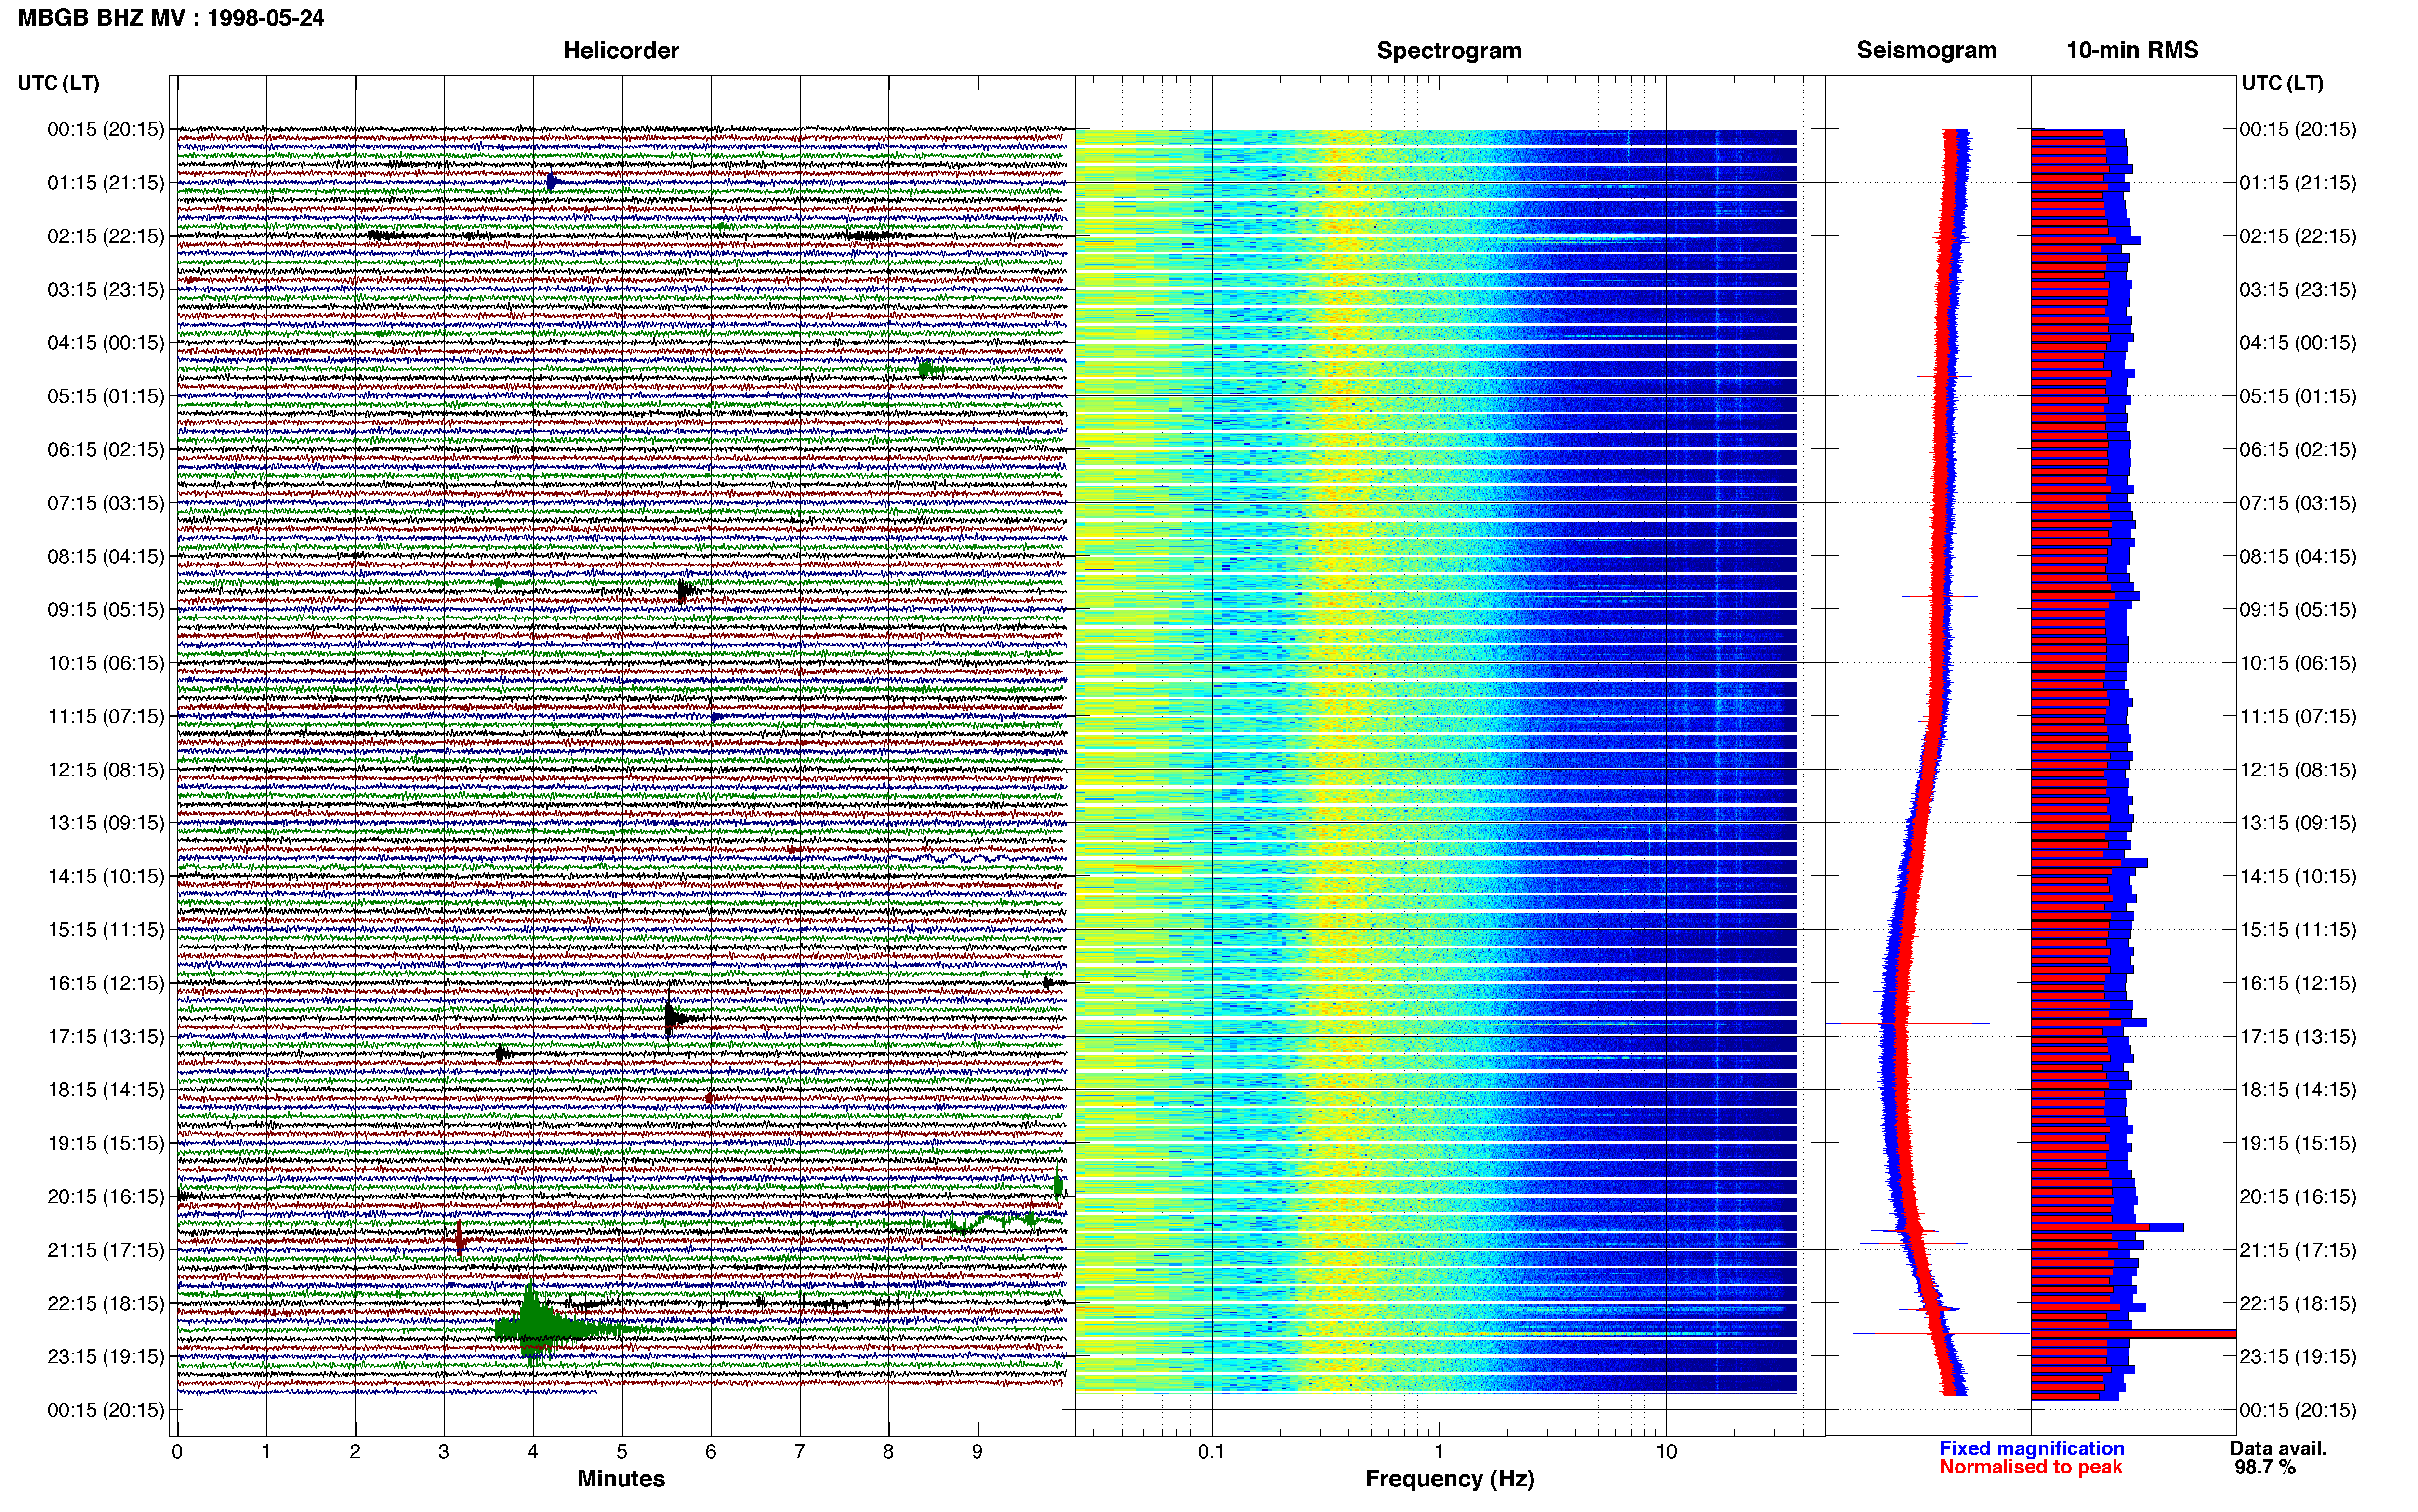This screenshot has width=2418, height=1512.
Task: Click the 98.7 % availability value
Action: [x=2265, y=1467]
